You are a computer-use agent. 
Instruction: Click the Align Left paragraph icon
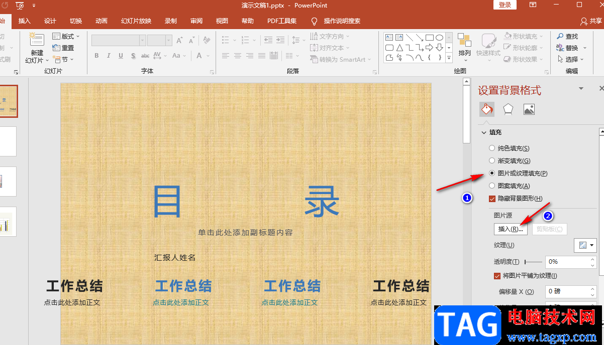pos(226,56)
